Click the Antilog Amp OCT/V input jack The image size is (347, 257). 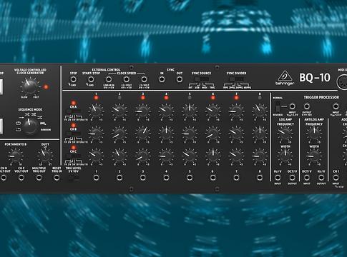307,178
